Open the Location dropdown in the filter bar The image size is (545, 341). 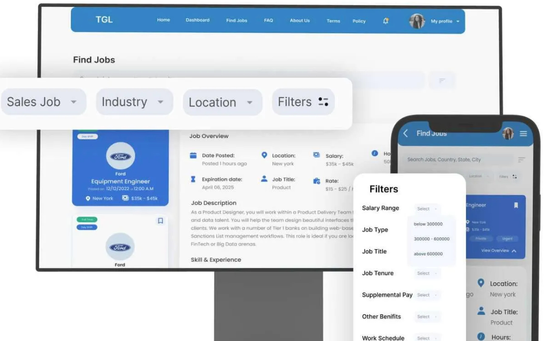click(222, 103)
